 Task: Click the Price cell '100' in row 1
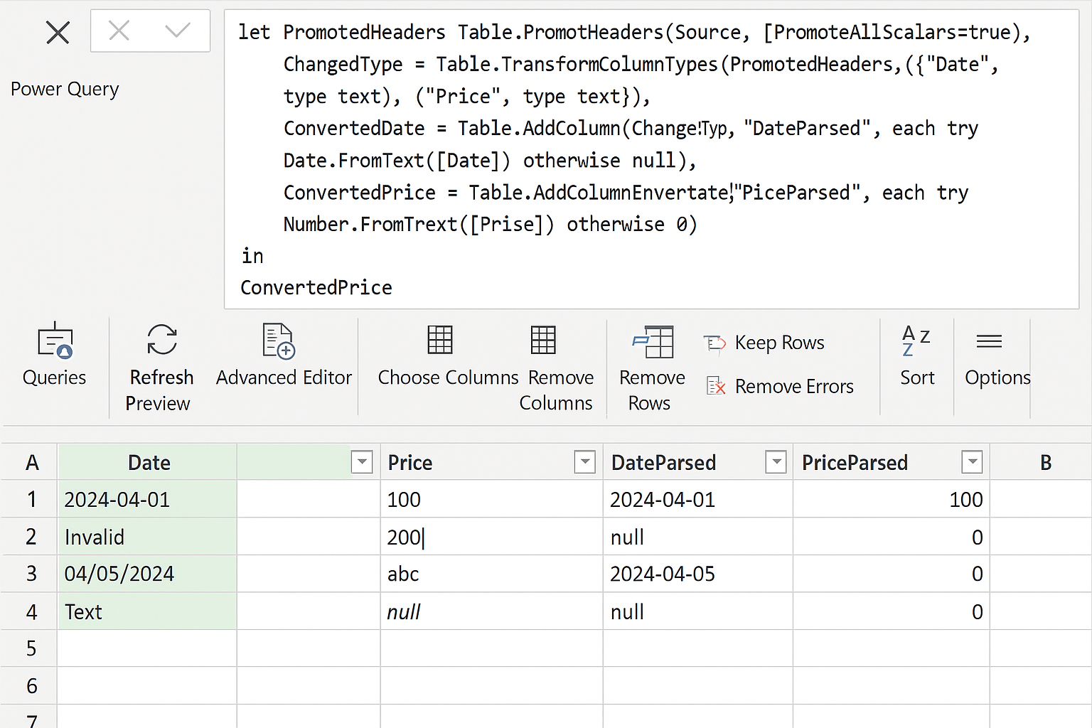click(x=491, y=499)
